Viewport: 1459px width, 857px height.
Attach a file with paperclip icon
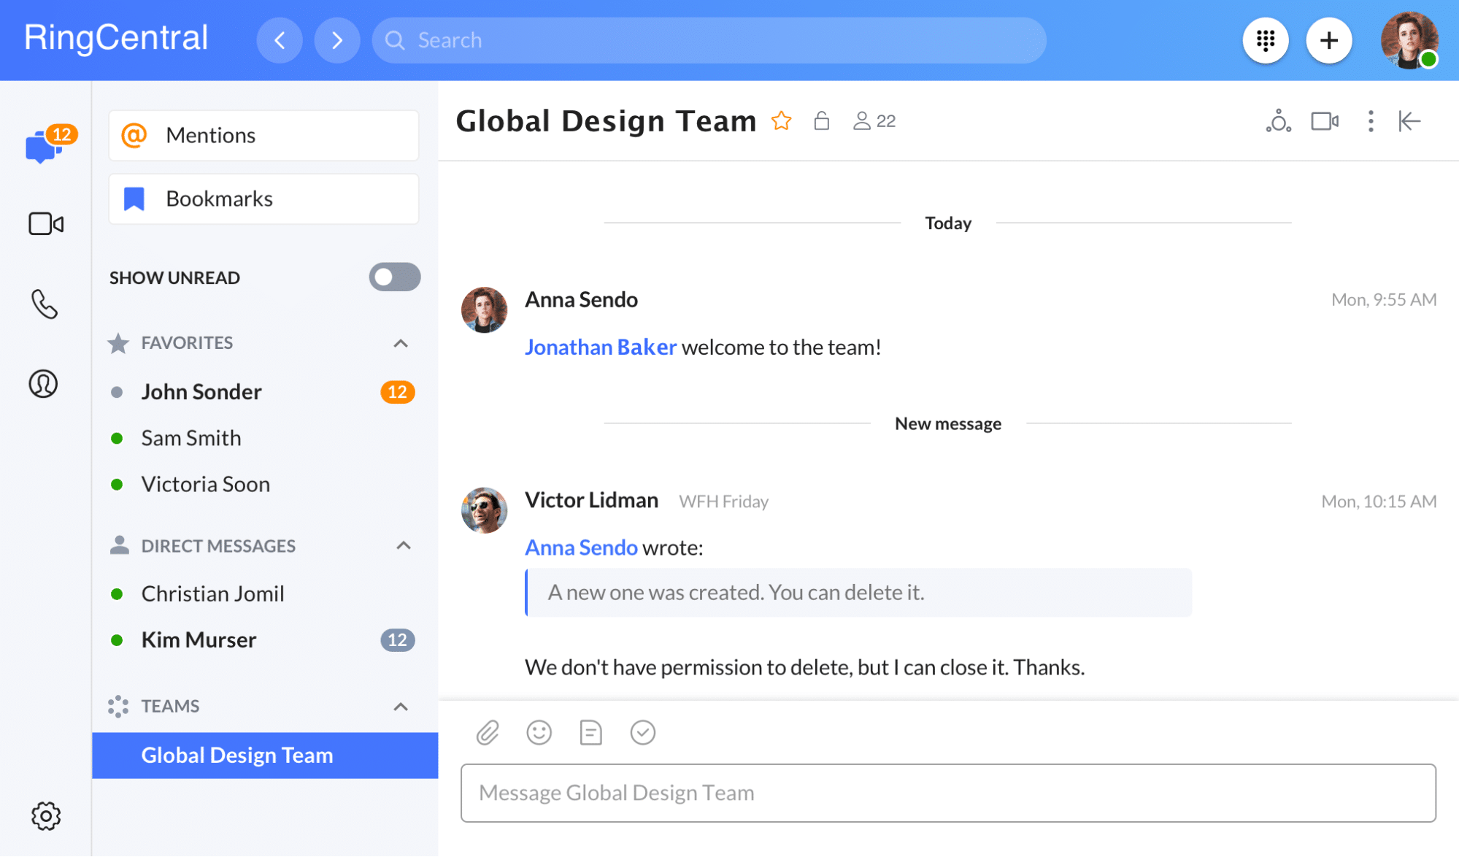pos(488,732)
